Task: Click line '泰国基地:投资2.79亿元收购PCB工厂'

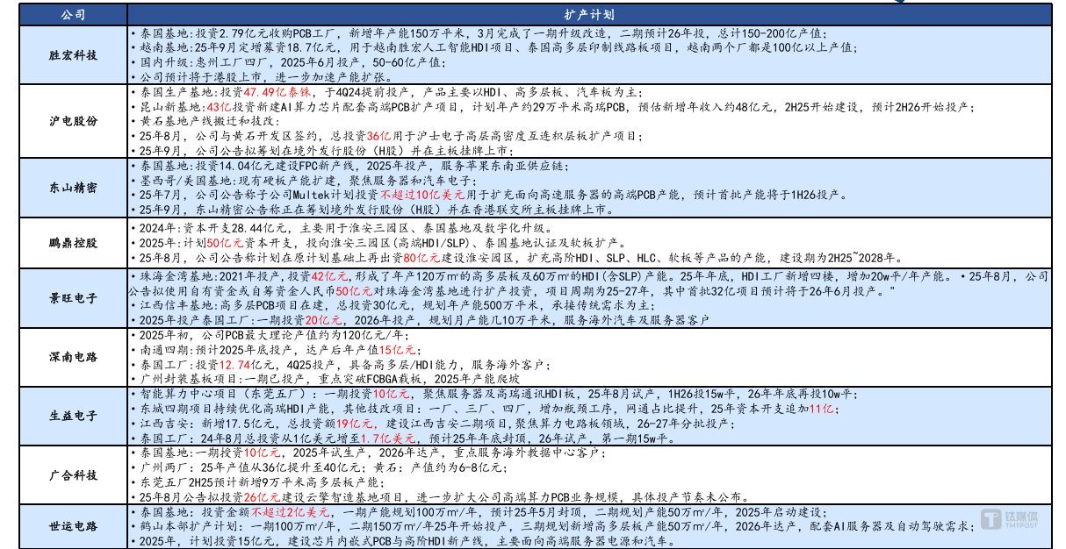Action: [477, 33]
